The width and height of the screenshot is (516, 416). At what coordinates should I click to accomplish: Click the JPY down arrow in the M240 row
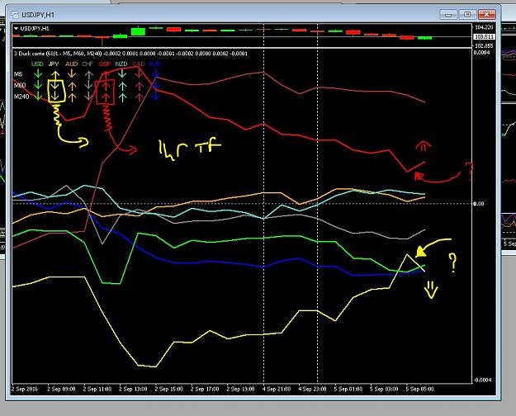click(55, 96)
